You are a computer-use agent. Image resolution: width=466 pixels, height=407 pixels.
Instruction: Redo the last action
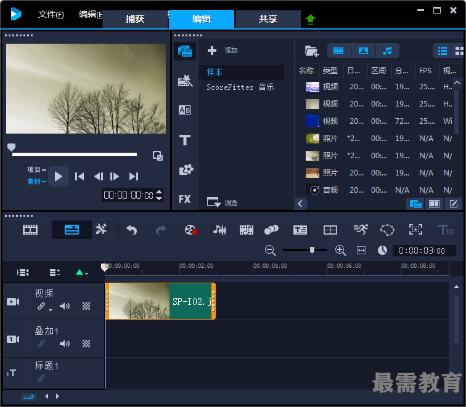[161, 230]
